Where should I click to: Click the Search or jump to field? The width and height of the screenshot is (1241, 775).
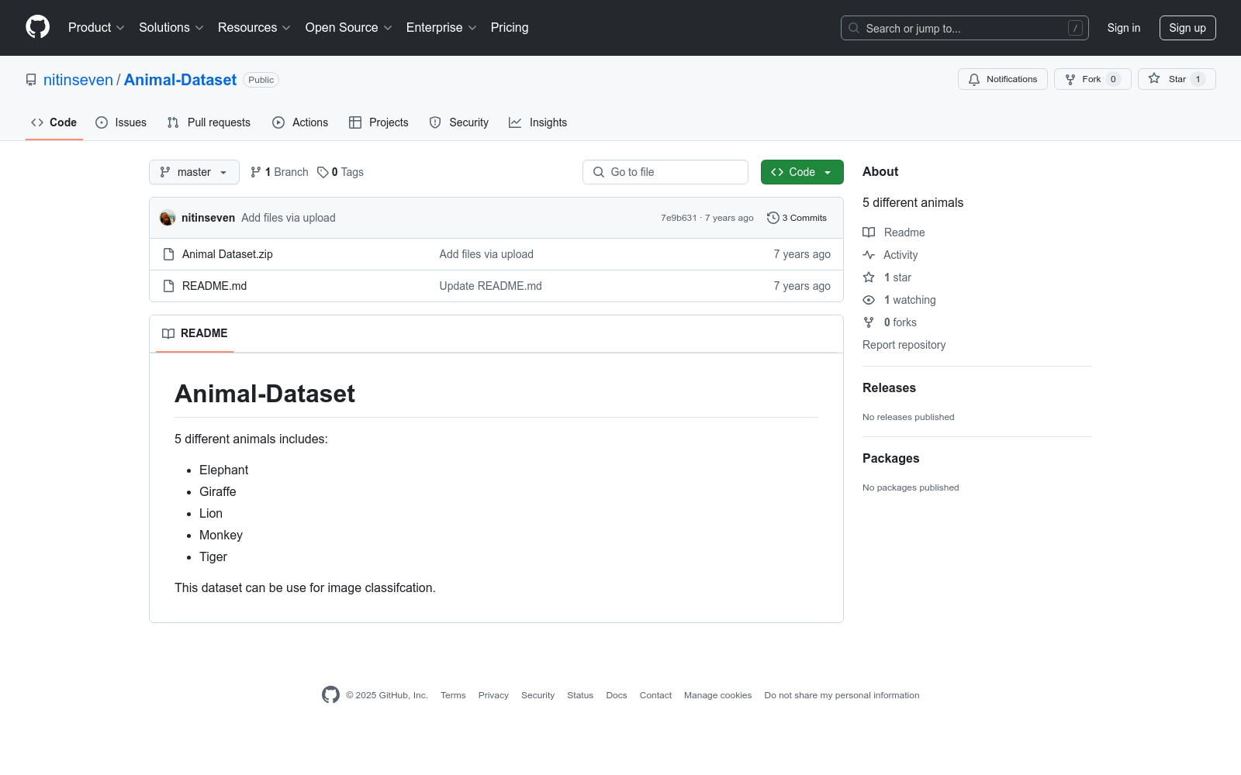click(x=965, y=28)
